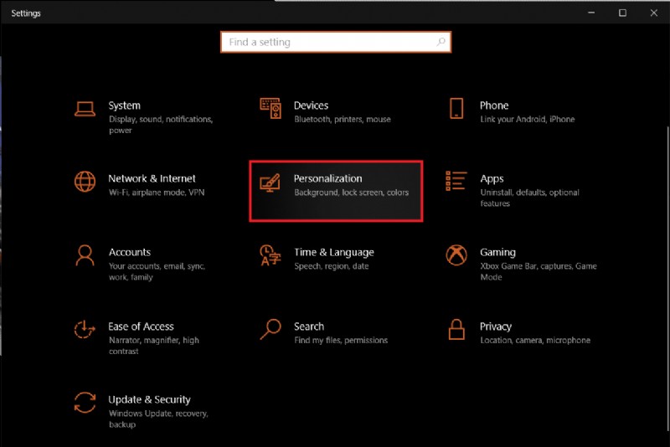Open the Personalization title
The height and width of the screenshot is (447, 670).
coord(327,178)
